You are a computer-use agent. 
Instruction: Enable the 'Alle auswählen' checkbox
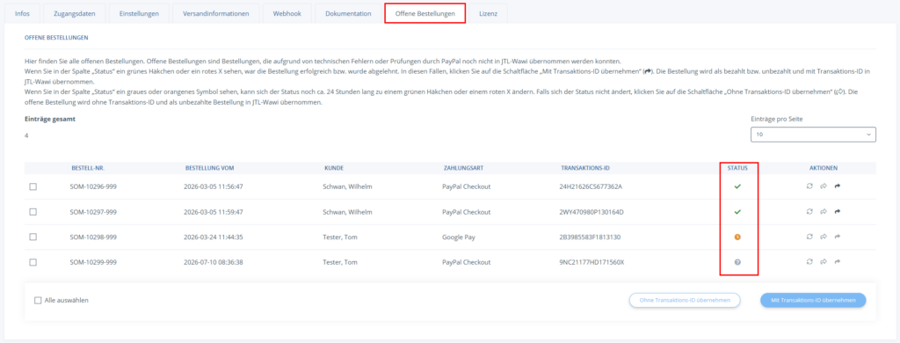[38, 300]
